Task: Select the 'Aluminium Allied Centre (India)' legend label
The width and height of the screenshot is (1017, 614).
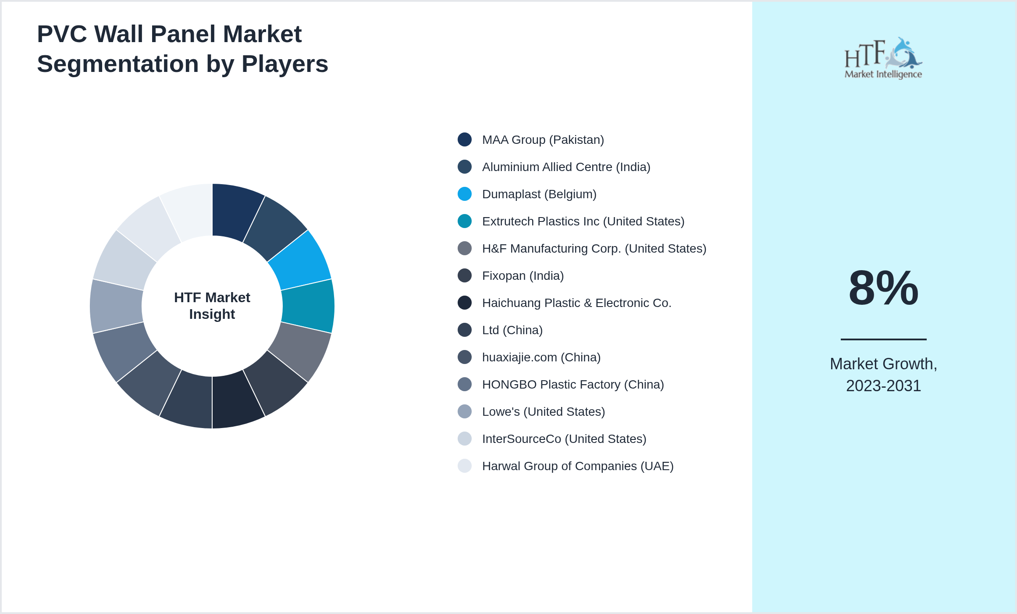Action: point(566,167)
